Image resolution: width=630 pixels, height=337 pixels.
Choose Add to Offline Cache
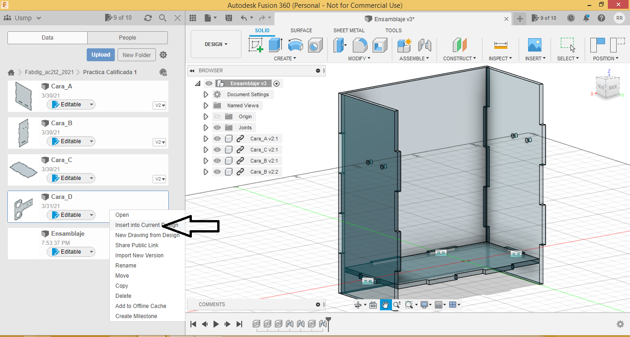tap(141, 306)
